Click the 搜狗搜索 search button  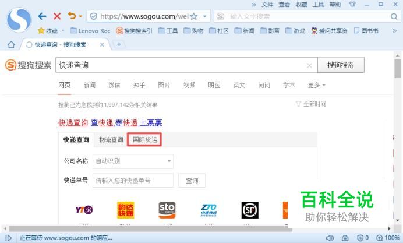[341, 65]
